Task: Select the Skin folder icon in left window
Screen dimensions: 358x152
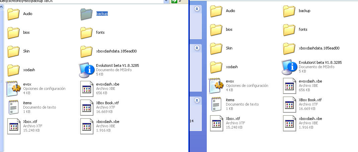Action: 13,51
